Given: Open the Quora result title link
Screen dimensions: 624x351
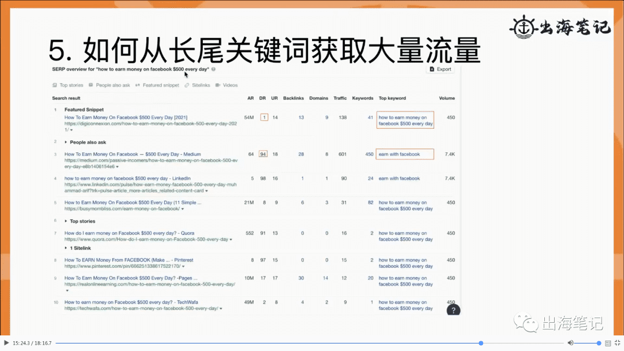Looking at the screenshot, I should pyautogui.click(x=129, y=233).
